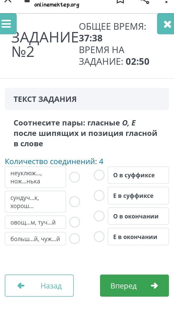174x319 pixels.
Task: Click the неуклюж…, нож…нька word card
Action: (35, 177)
